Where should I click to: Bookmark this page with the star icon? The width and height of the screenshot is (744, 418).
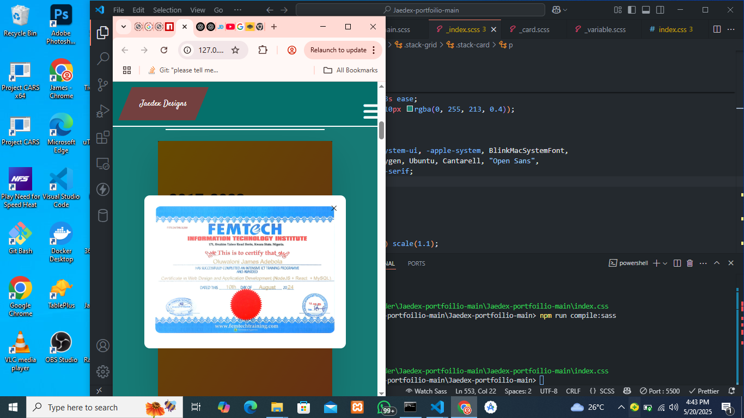pyautogui.click(x=235, y=50)
